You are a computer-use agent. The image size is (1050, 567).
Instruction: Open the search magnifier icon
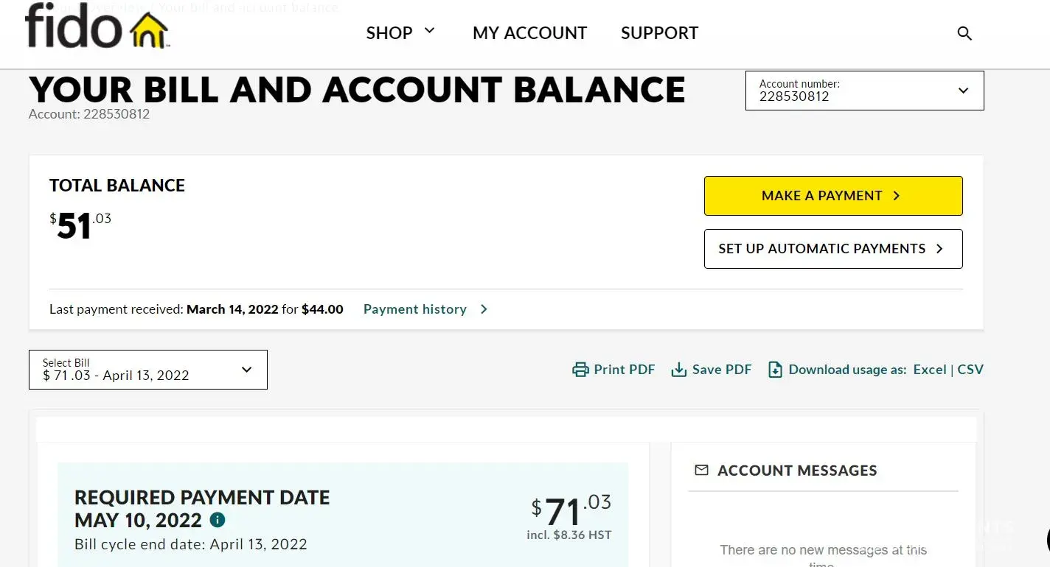[964, 33]
